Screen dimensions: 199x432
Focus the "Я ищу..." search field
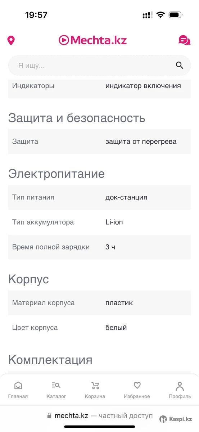tap(99, 66)
